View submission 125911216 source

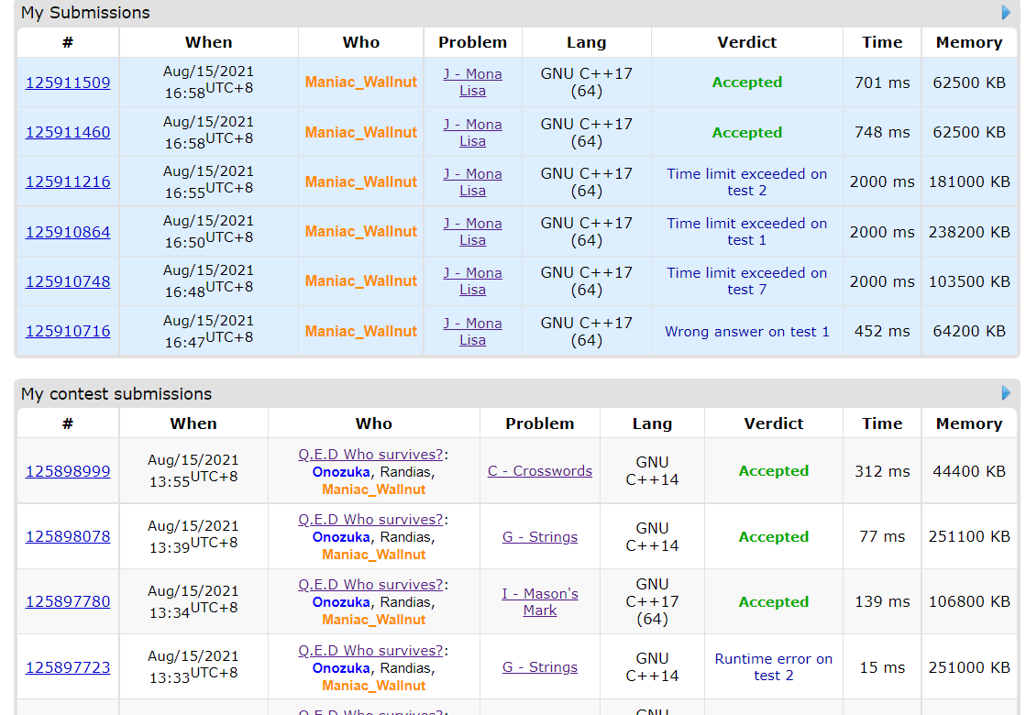[68, 181]
